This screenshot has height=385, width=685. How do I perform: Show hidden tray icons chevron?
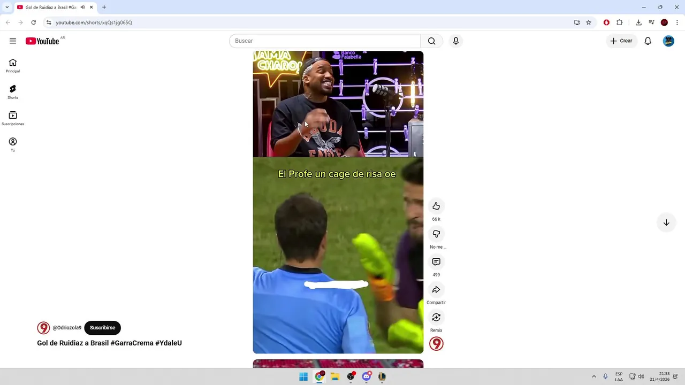(594, 377)
